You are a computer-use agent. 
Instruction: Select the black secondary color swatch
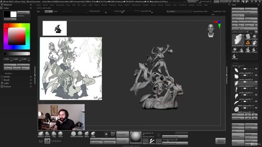coord(7,14)
